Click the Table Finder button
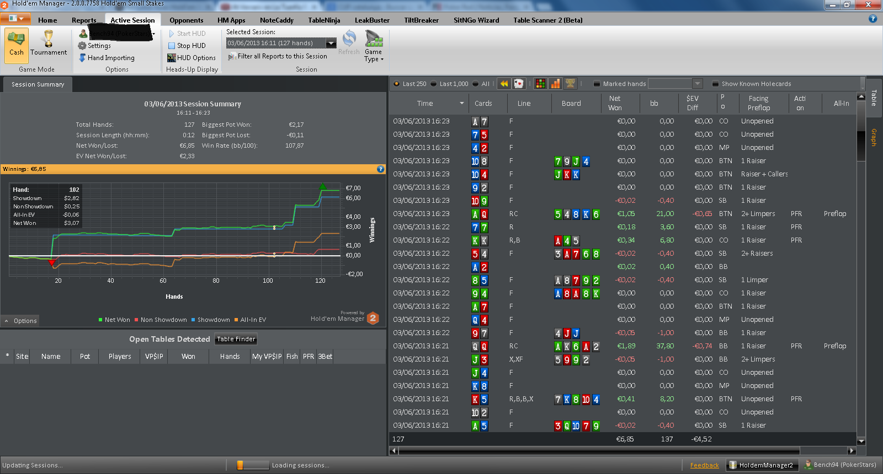 pyautogui.click(x=236, y=340)
